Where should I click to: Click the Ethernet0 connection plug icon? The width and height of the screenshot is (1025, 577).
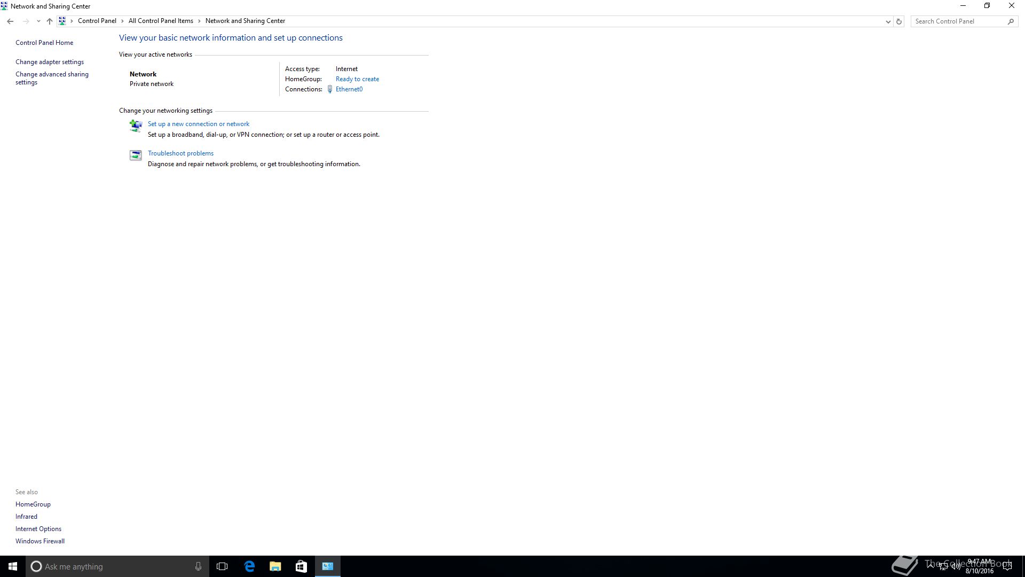[330, 89]
